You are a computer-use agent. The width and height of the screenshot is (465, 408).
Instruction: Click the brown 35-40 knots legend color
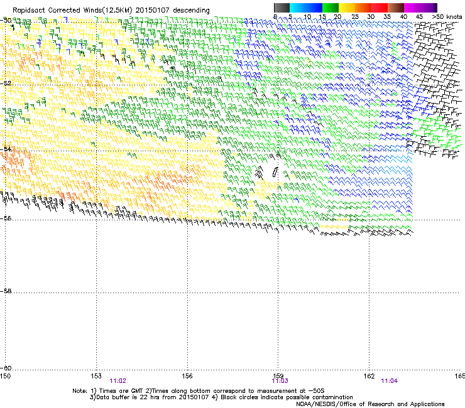point(396,8)
